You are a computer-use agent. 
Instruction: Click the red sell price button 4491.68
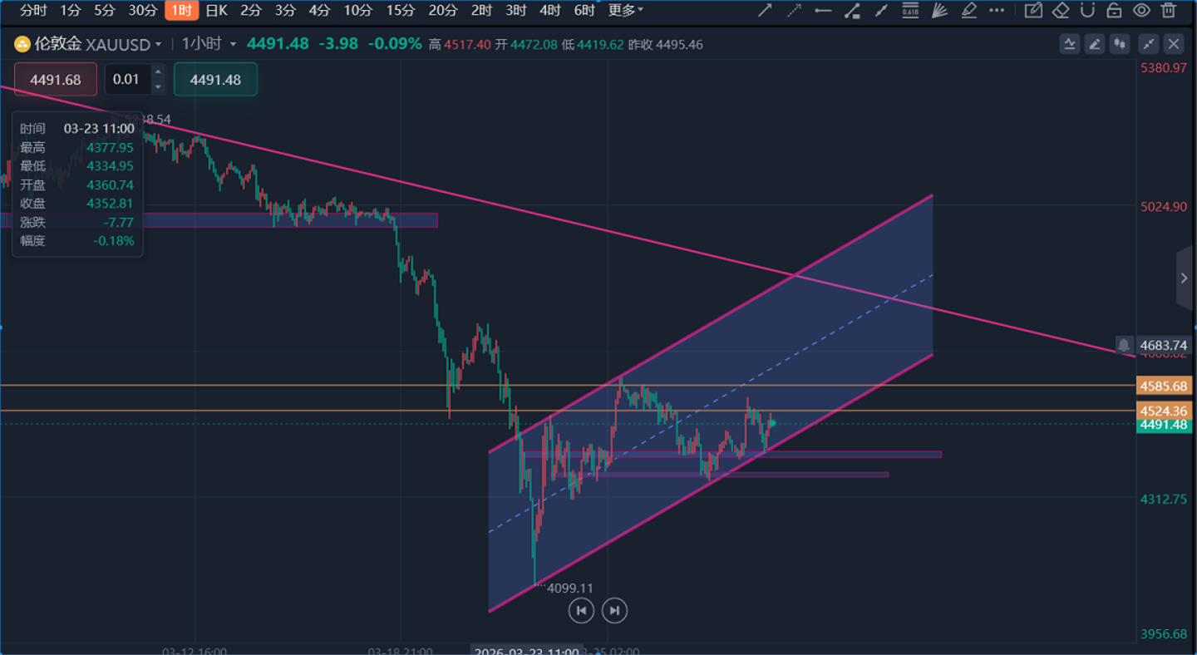(x=56, y=80)
